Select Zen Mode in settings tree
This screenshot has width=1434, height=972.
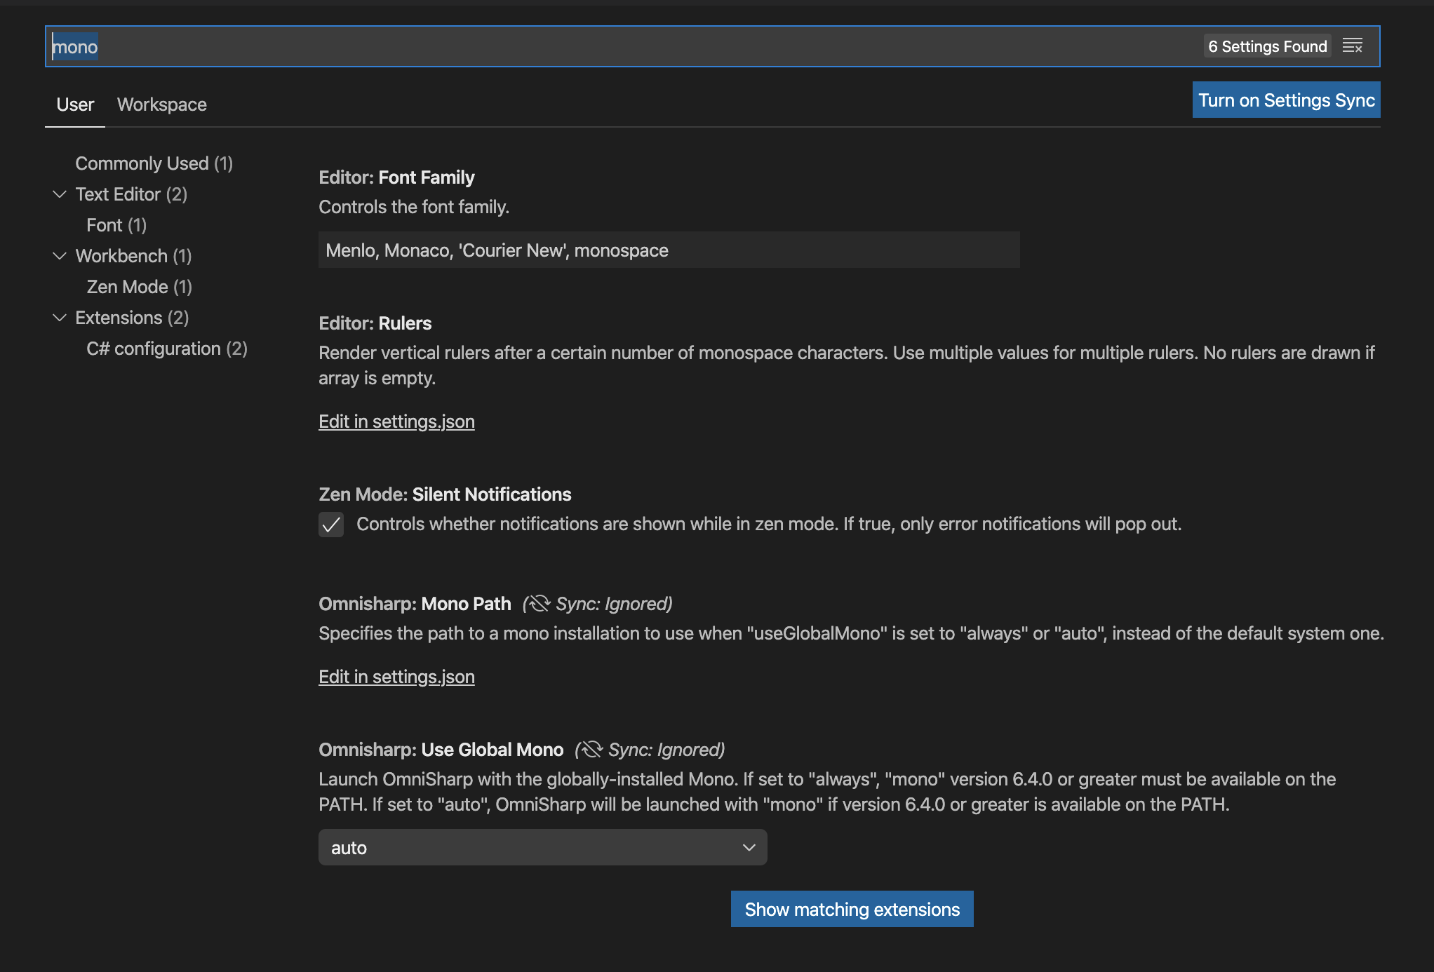tap(139, 287)
